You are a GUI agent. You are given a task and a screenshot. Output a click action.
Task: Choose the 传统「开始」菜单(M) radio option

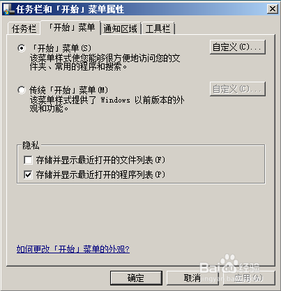pyautogui.click(x=22, y=90)
